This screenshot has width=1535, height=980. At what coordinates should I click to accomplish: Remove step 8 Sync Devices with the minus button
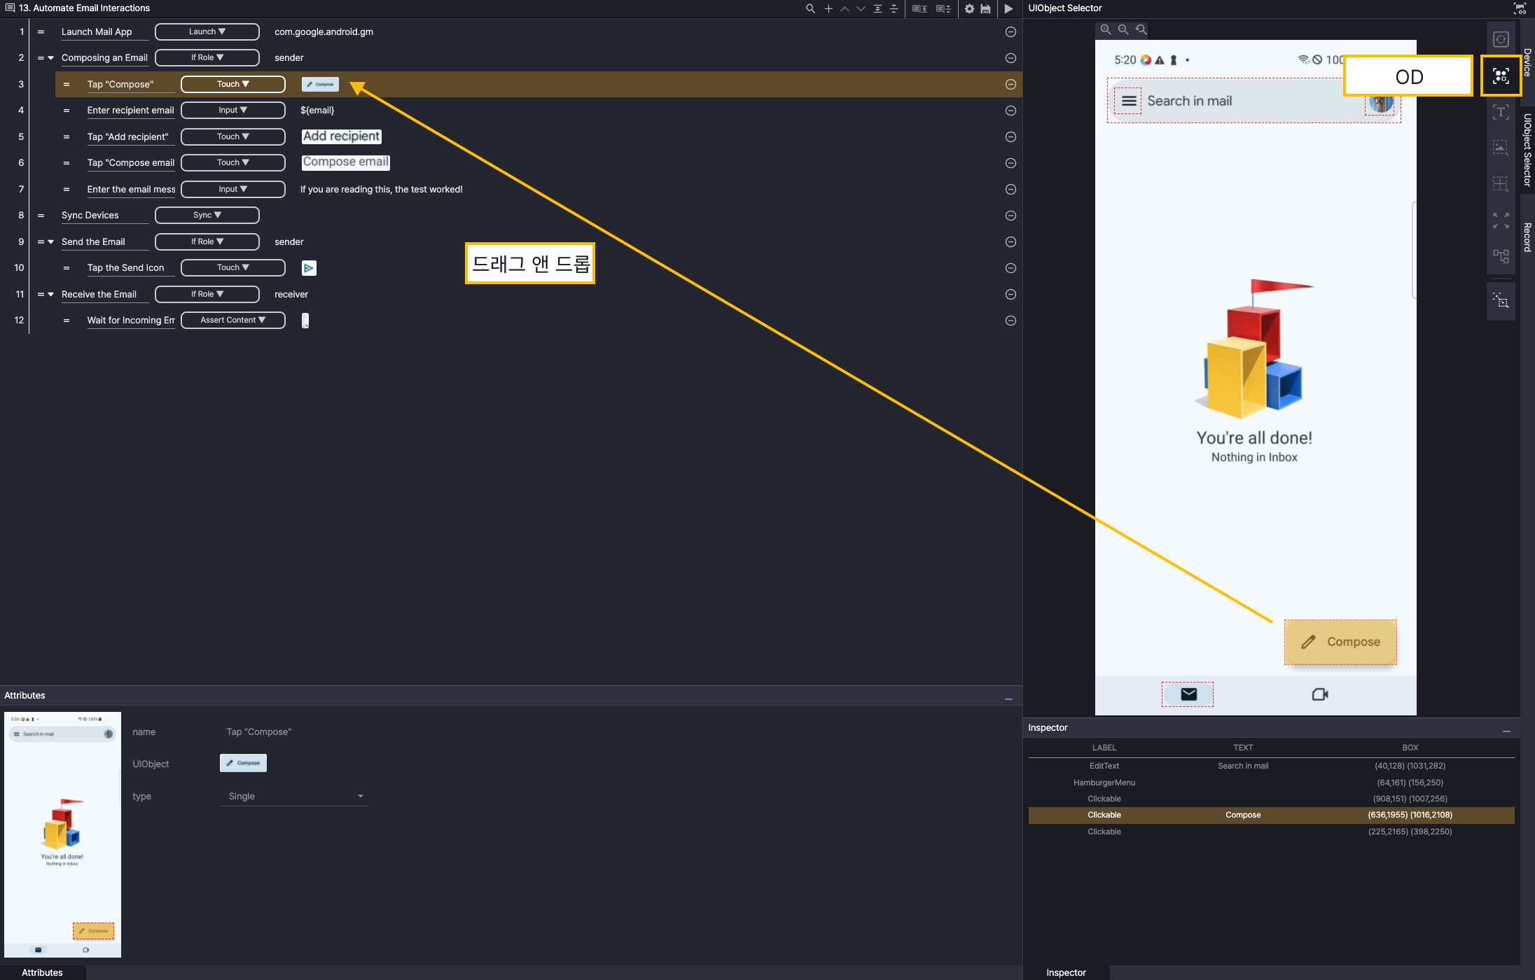pyautogui.click(x=1010, y=216)
